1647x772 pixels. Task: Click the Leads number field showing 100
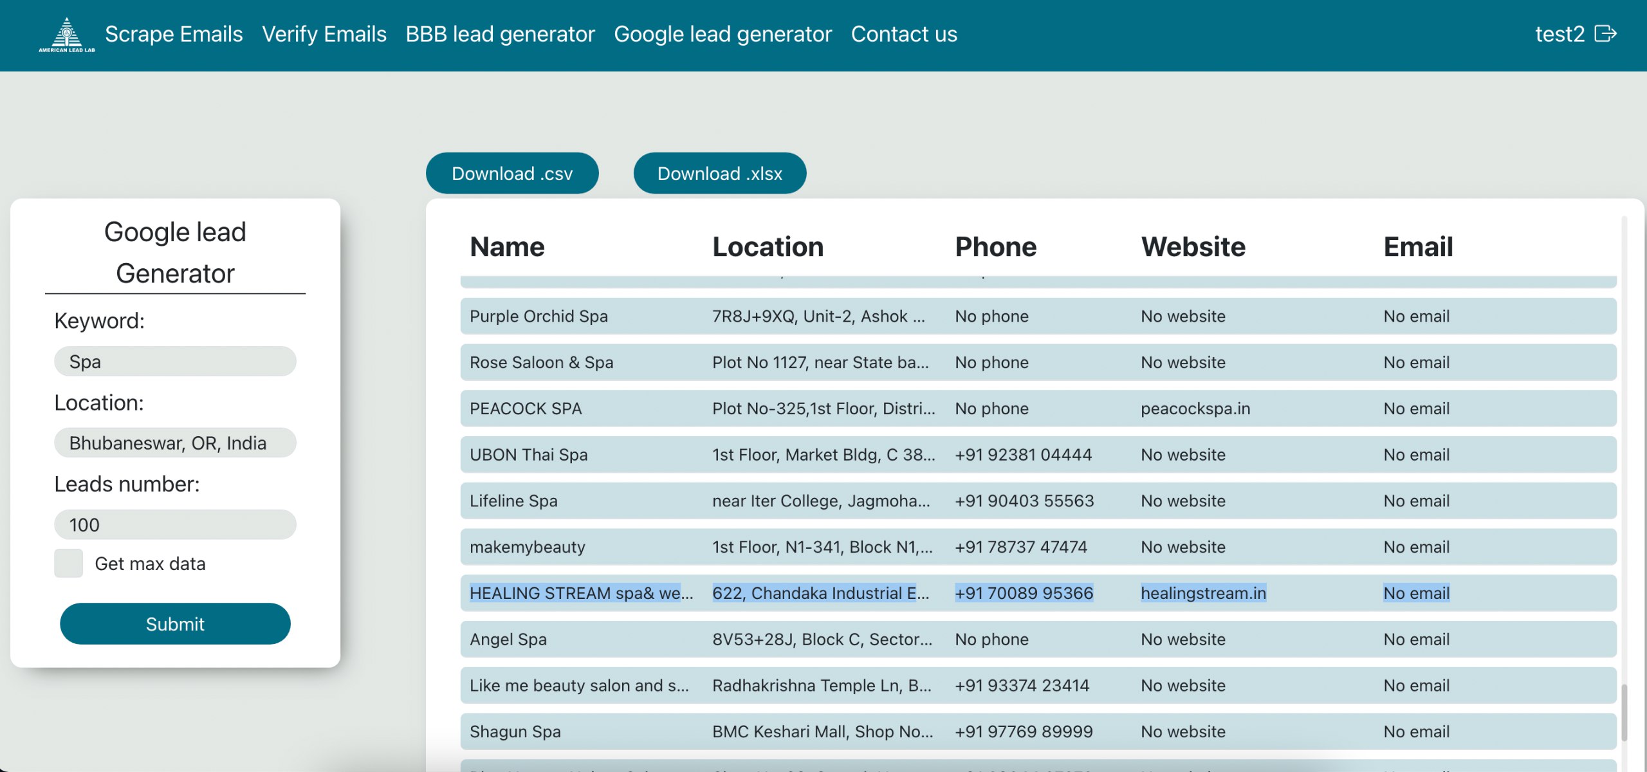(x=175, y=524)
